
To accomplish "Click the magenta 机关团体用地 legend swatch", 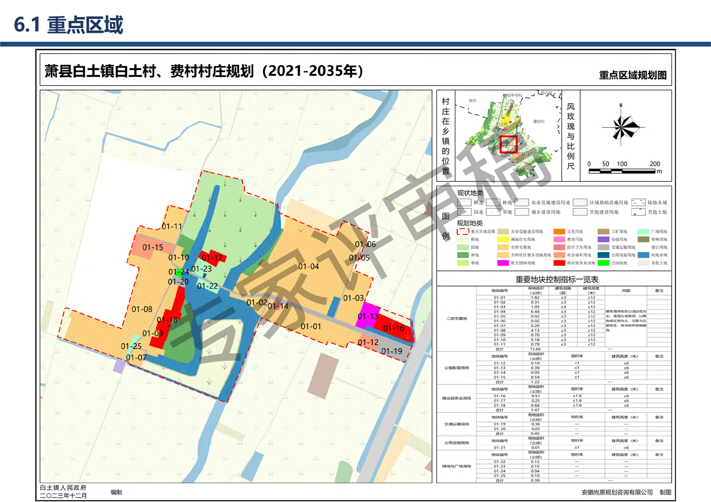I will tap(503, 263).
